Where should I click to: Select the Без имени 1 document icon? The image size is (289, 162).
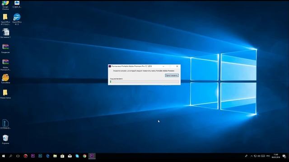tap(5, 33)
